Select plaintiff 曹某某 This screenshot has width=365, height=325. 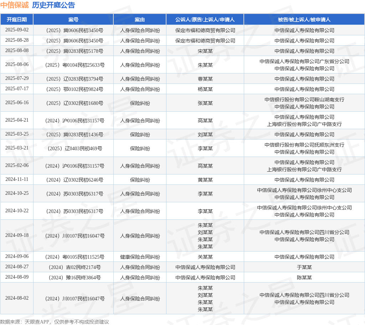205,79
